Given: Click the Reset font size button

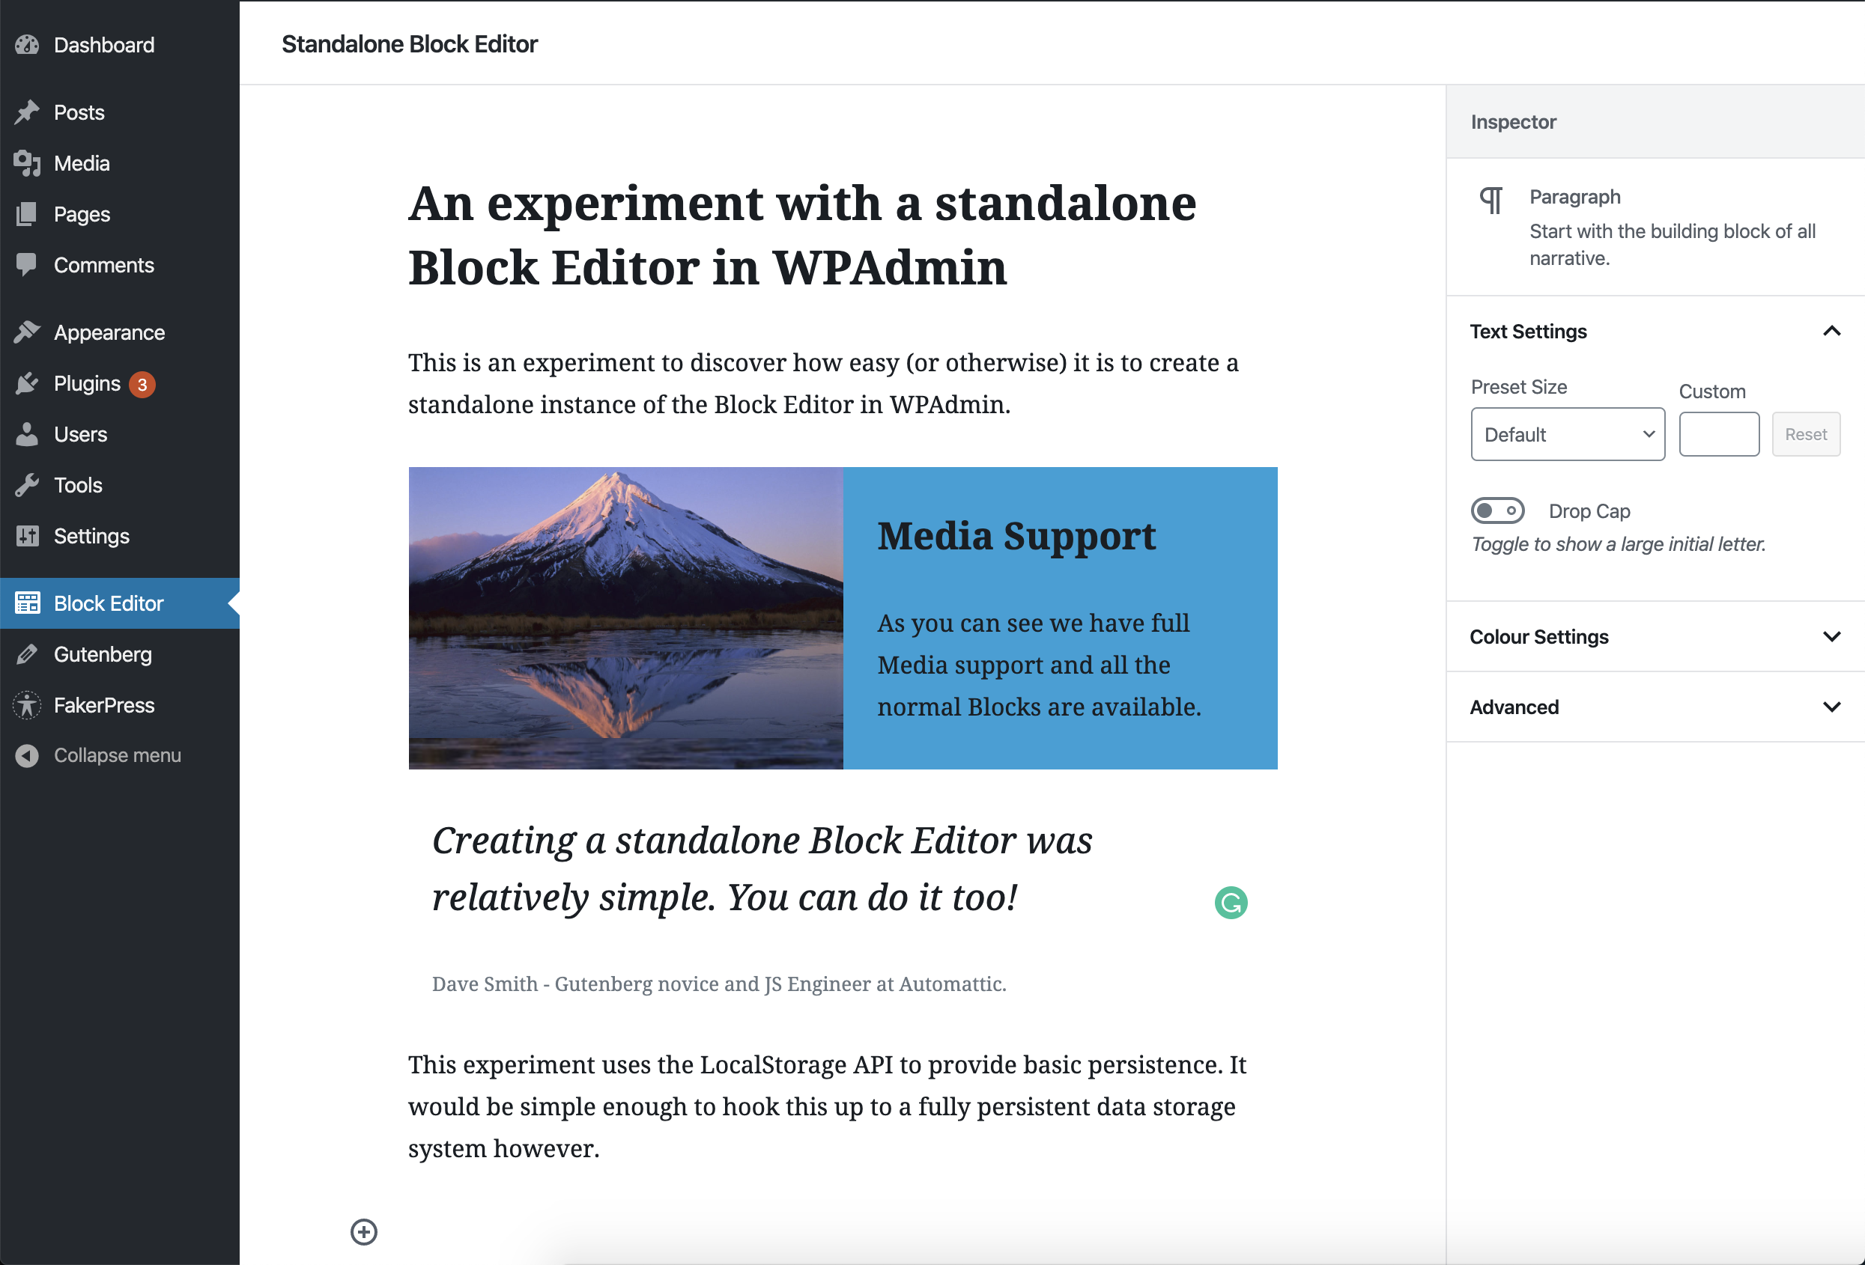Looking at the screenshot, I should [x=1805, y=434].
